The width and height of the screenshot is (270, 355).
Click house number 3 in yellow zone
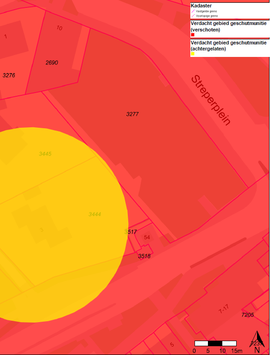coord(41,230)
